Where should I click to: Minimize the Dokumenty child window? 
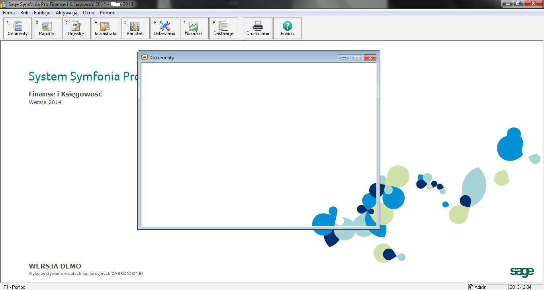click(x=344, y=58)
